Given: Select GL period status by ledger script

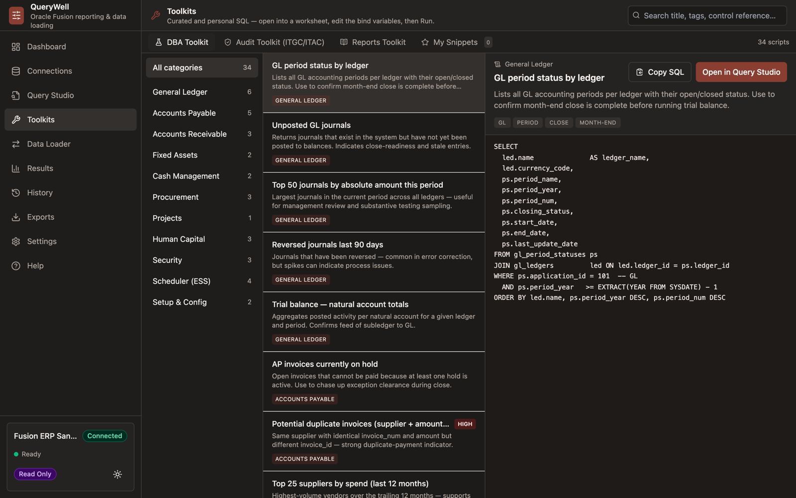Looking at the screenshot, I should pos(374,83).
